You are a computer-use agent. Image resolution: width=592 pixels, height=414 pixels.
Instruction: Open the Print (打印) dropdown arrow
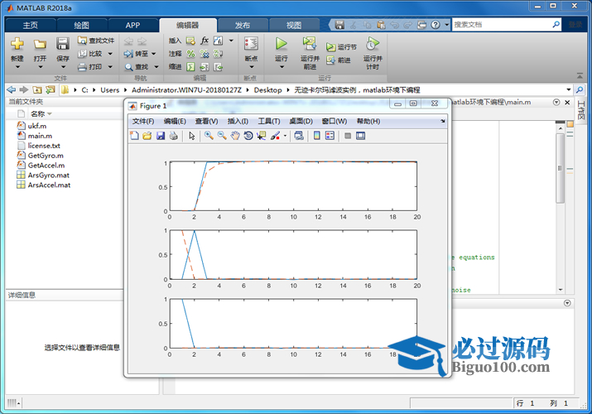pos(110,67)
